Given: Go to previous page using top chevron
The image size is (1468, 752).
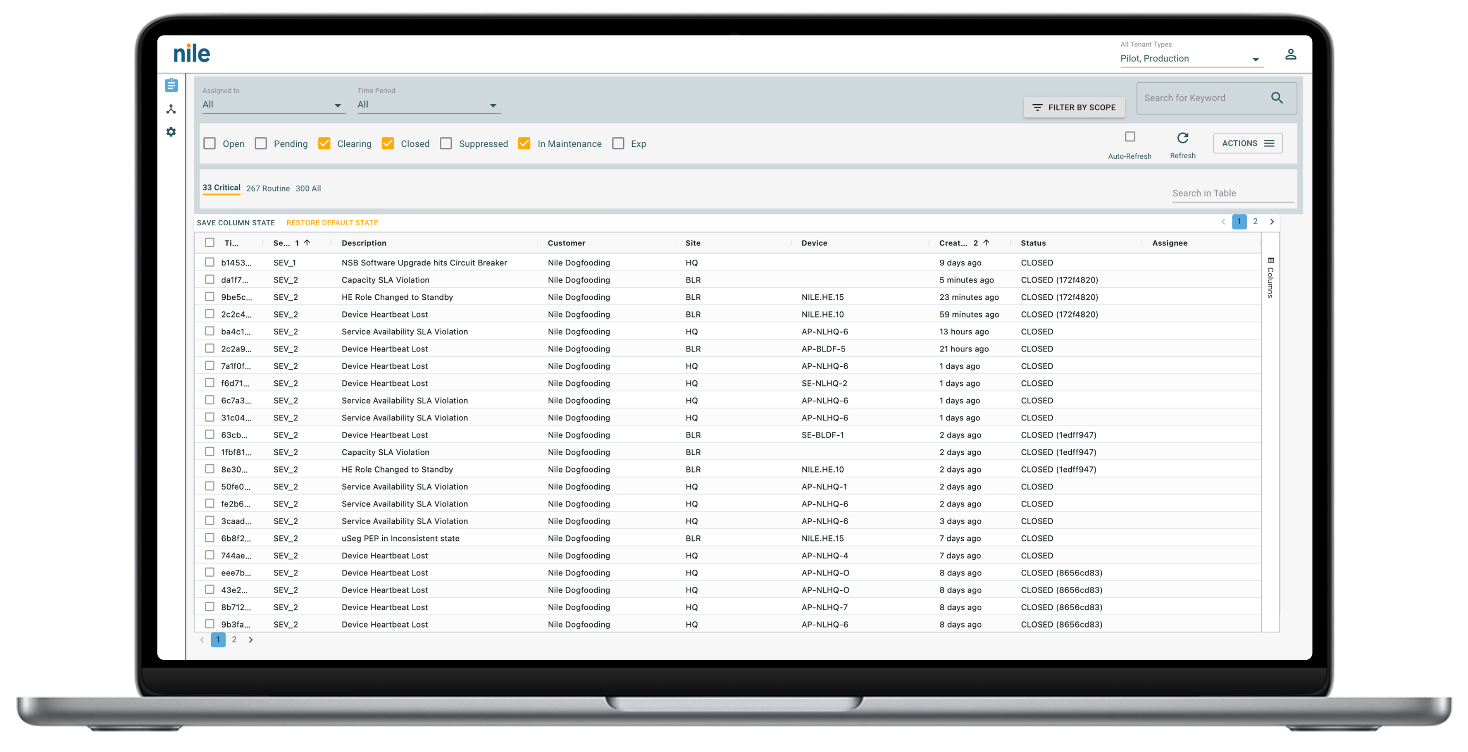Looking at the screenshot, I should [x=1223, y=222].
